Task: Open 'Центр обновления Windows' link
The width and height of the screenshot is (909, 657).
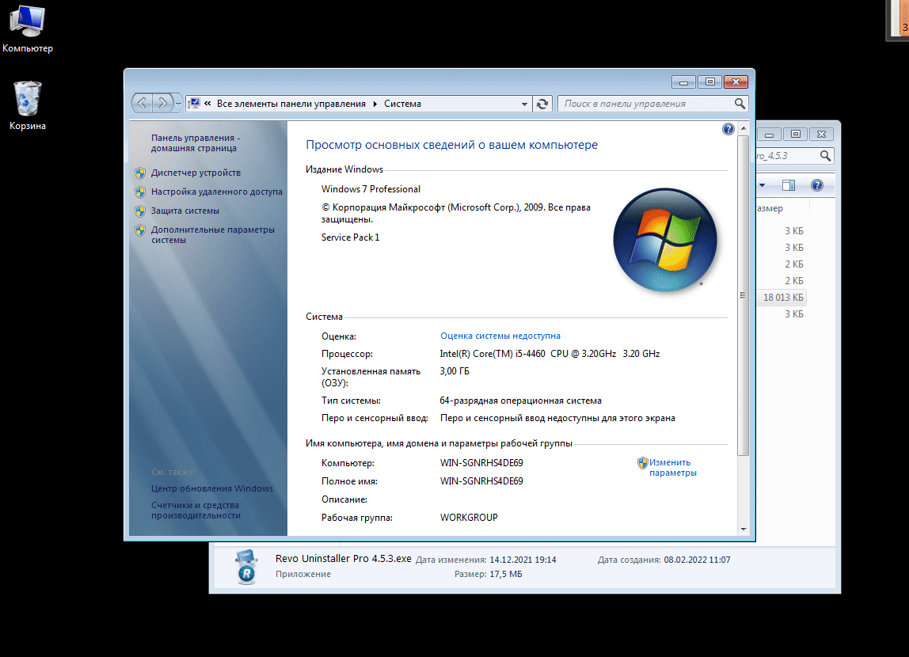Action: [x=211, y=488]
